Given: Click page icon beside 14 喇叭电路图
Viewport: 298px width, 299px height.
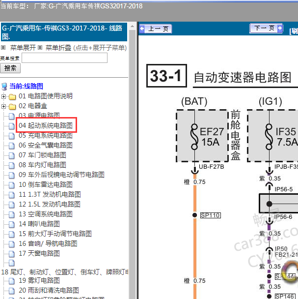Looking at the screenshot, I should 12,224.
